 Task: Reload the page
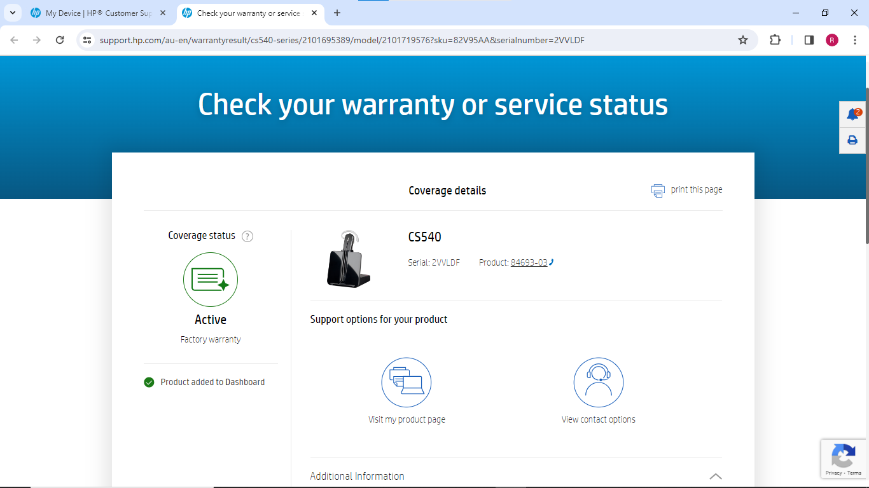point(60,40)
